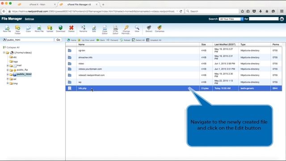286x161 pixels.
Task: Click the search Go button in header
Action: 282,19
